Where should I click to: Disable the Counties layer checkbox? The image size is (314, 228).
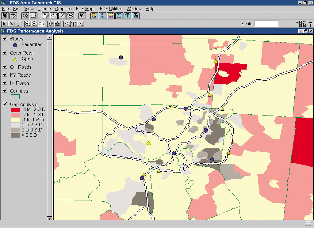click(x=5, y=91)
